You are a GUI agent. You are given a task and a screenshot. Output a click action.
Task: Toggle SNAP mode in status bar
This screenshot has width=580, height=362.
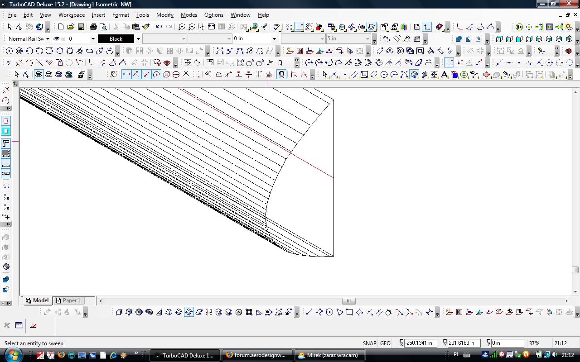coord(369,343)
